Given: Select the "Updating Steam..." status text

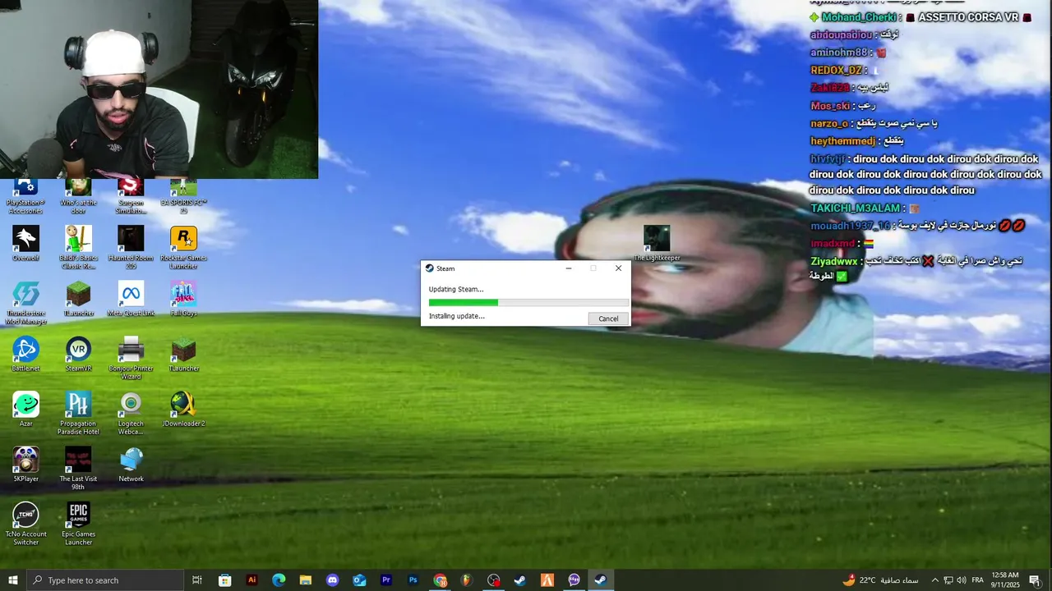Looking at the screenshot, I should click(456, 289).
